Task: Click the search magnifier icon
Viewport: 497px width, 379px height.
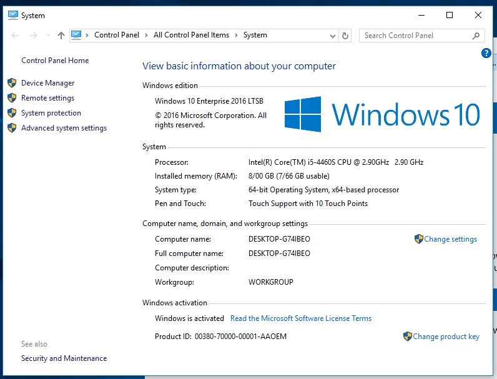Action: pyautogui.click(x=476, y=36)
